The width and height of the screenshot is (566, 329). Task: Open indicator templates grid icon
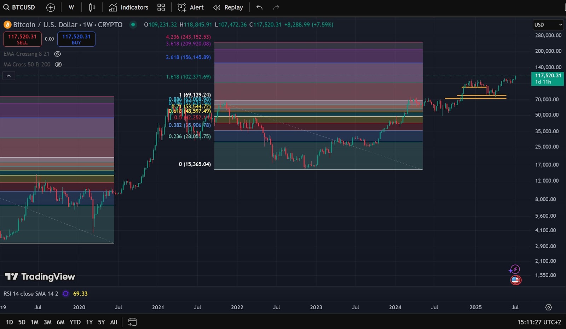161,7
